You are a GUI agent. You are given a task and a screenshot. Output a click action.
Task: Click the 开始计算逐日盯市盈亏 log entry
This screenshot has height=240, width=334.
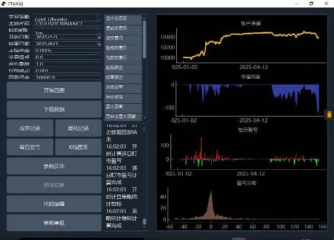click(122, 154)
